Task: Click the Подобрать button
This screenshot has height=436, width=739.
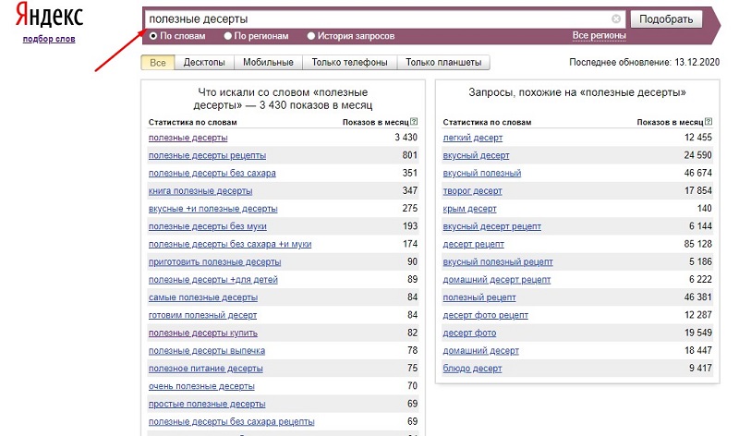Action: coord(666,19)
